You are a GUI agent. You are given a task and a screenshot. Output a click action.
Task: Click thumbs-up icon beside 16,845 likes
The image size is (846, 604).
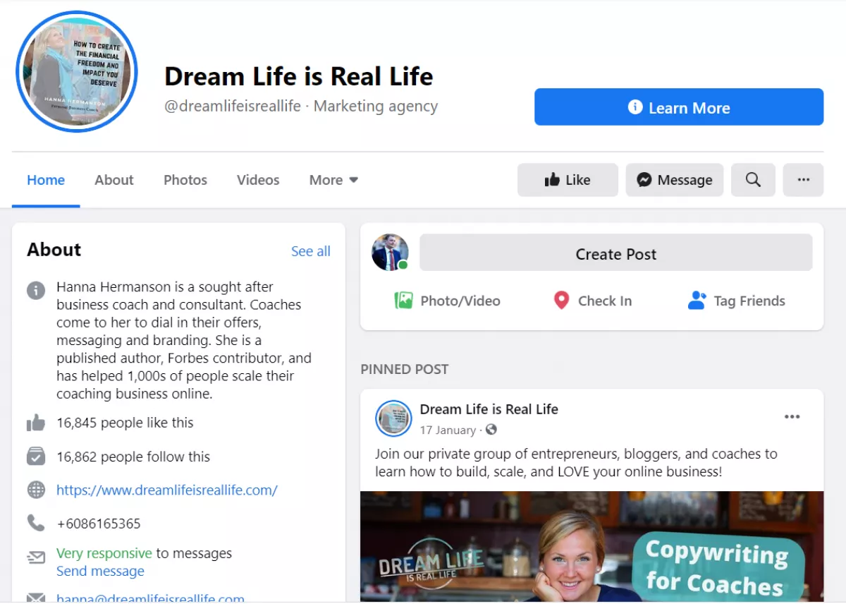(36, 423)
